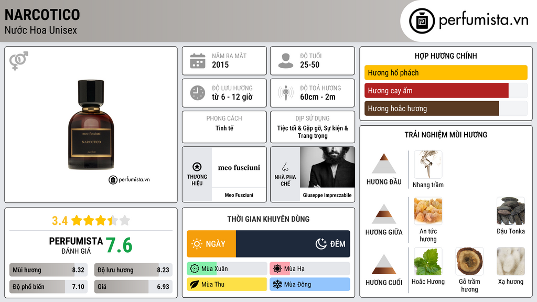The image size is (537, 302).
Task: Click the sun icon for Mùa Hạ
Action: click(x=277, y=269)
